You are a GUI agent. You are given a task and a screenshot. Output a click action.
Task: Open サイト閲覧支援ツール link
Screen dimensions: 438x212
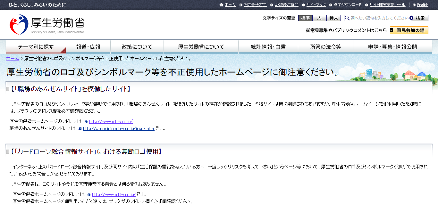coord(387,5)
